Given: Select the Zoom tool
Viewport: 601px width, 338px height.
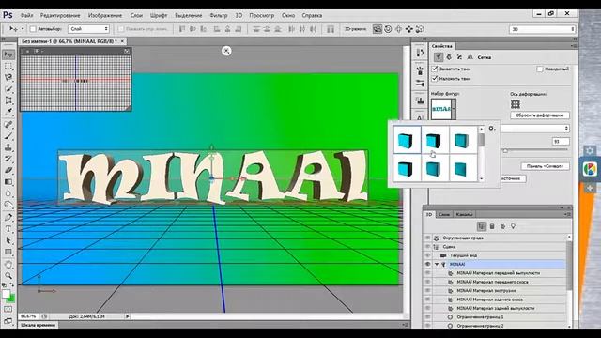Looking at the screenshot, I should (x=8, y=275).
